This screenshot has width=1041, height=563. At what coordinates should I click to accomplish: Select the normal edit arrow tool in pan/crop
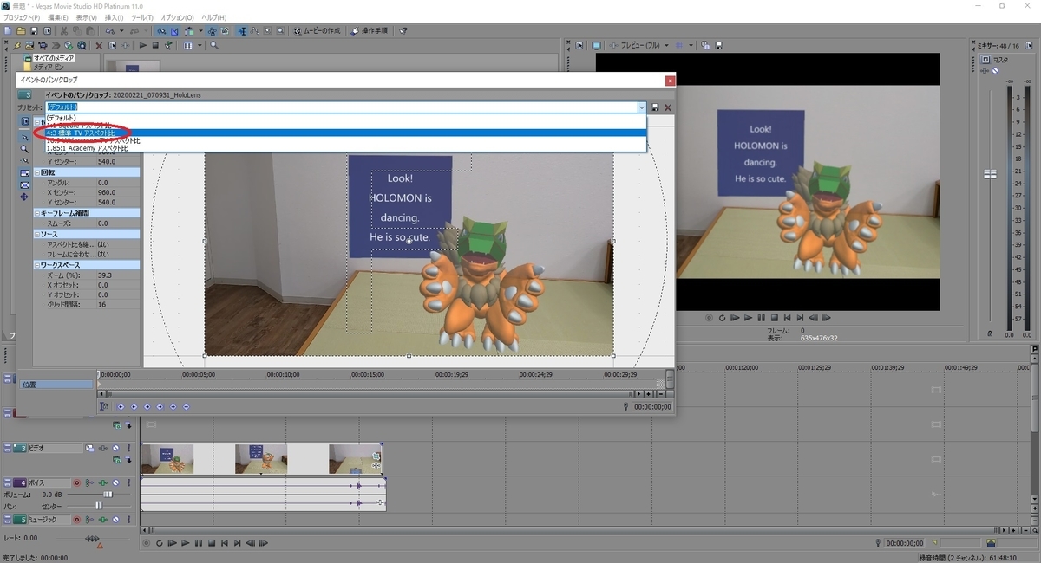tap(24, 137)
